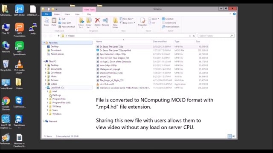The width and height of the screenshot is (273, 153).
Task: Open Recent places under Favorites
Action: click(x=57, y=54)
